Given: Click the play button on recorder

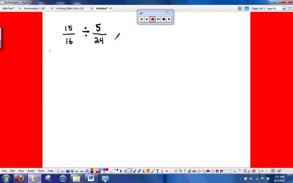Looking at the screenshot, I should coord(169,19).
